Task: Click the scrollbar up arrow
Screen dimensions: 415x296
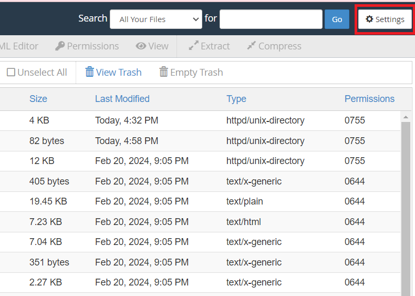Action: click(x=406, y=116)
